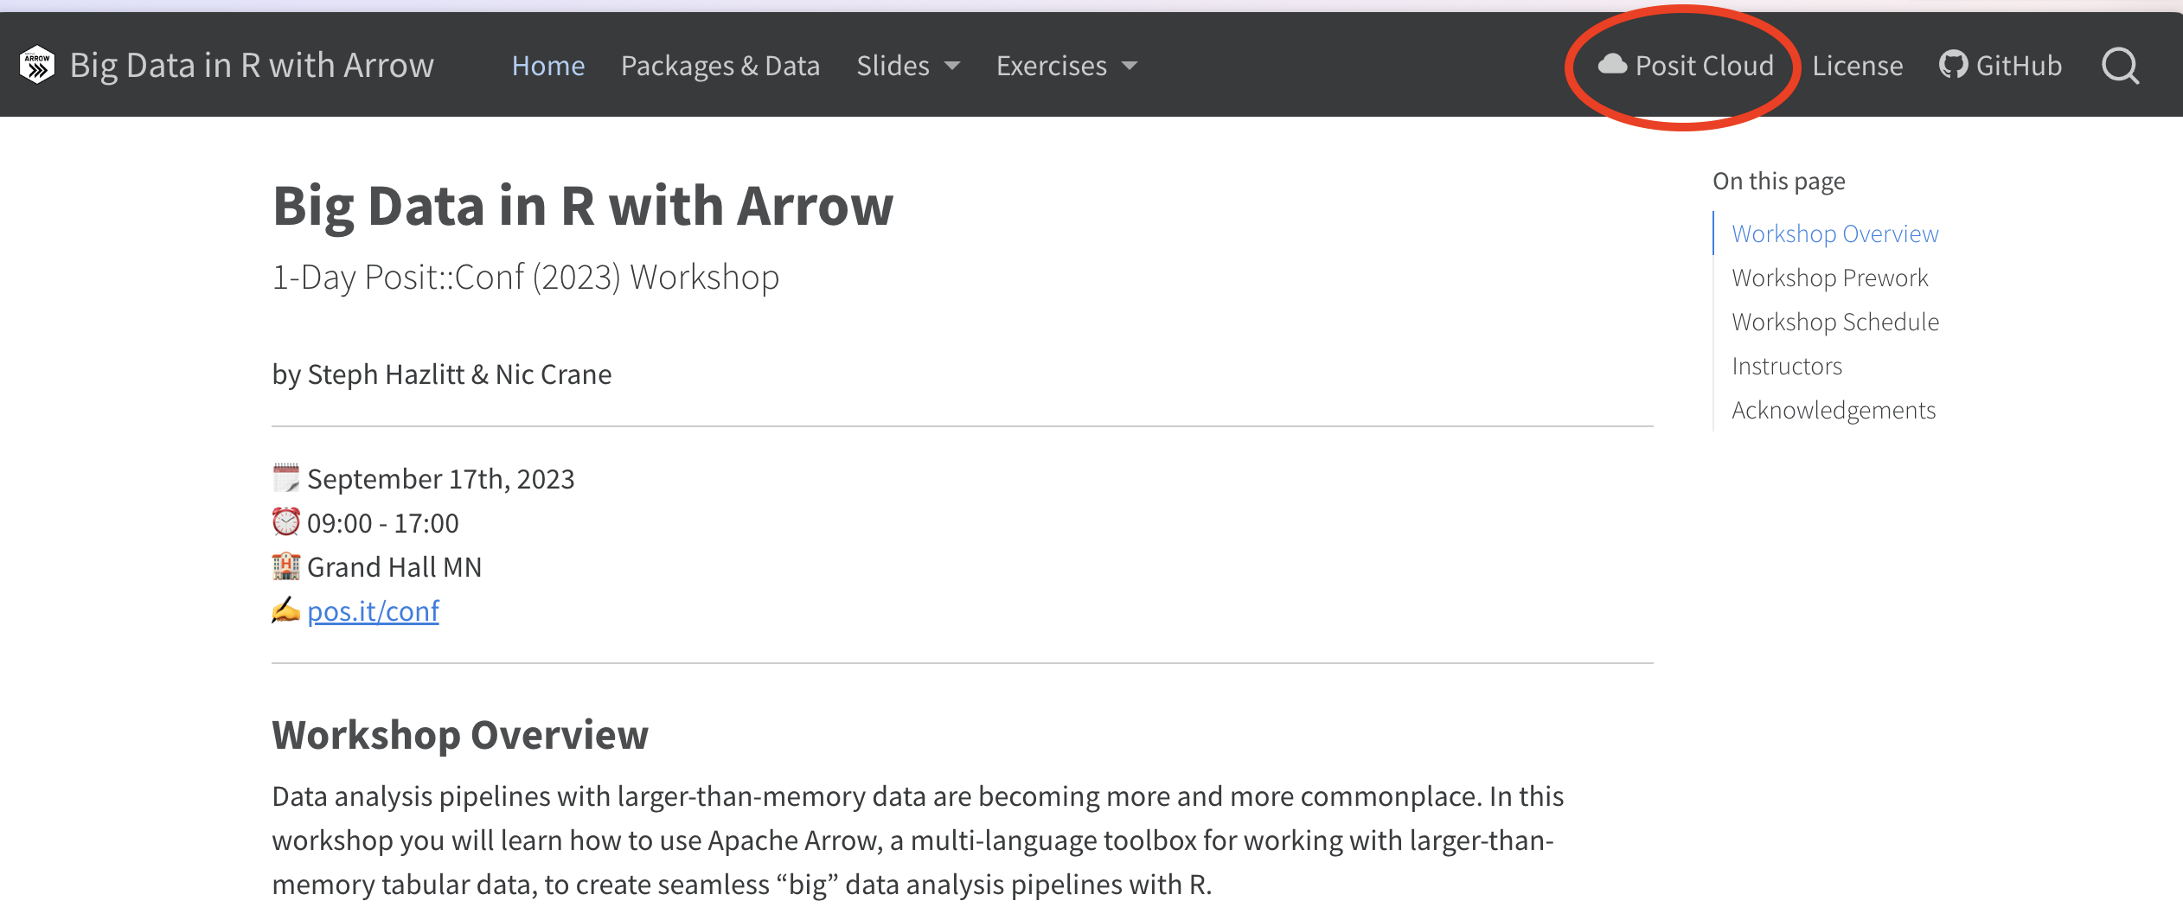Open the License page

click(1857, 66)
